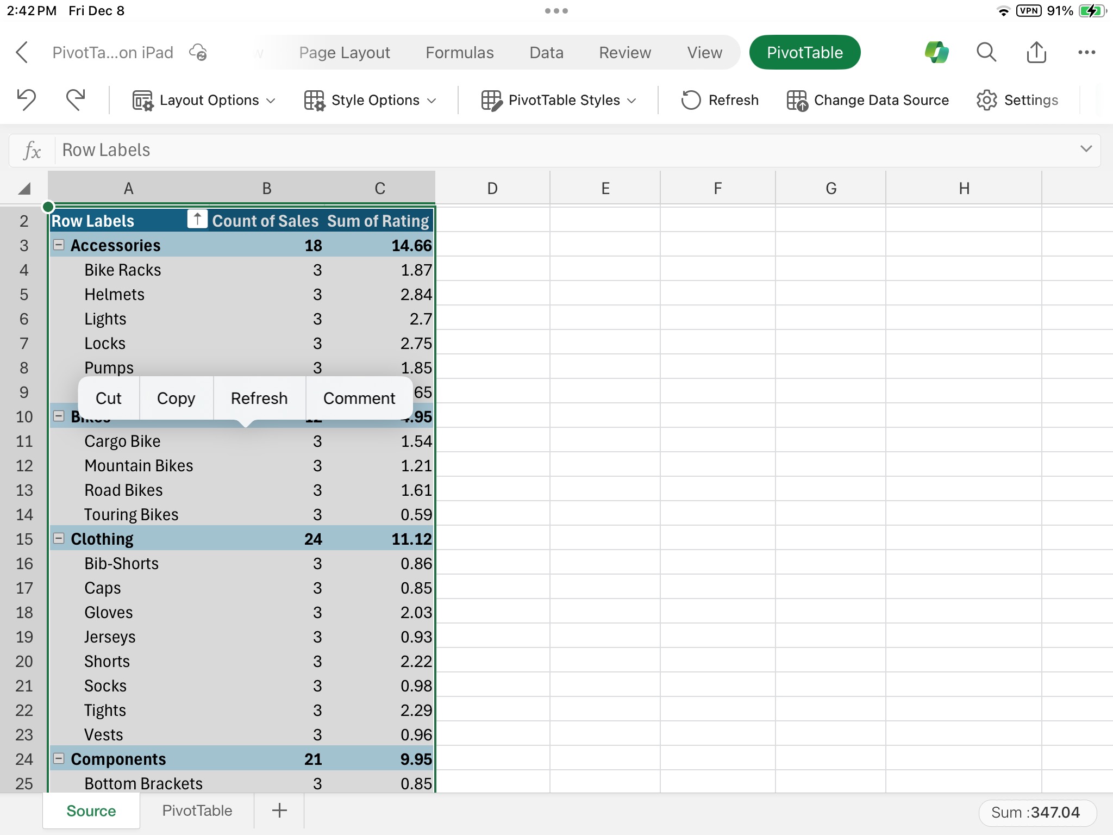Add a new sheet with the plus button
1113x835 pixels.
278,810
